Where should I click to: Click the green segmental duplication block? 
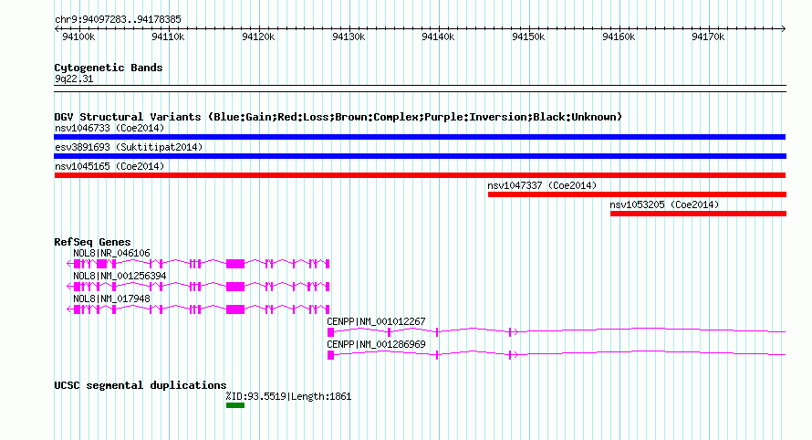pos(235,405)
